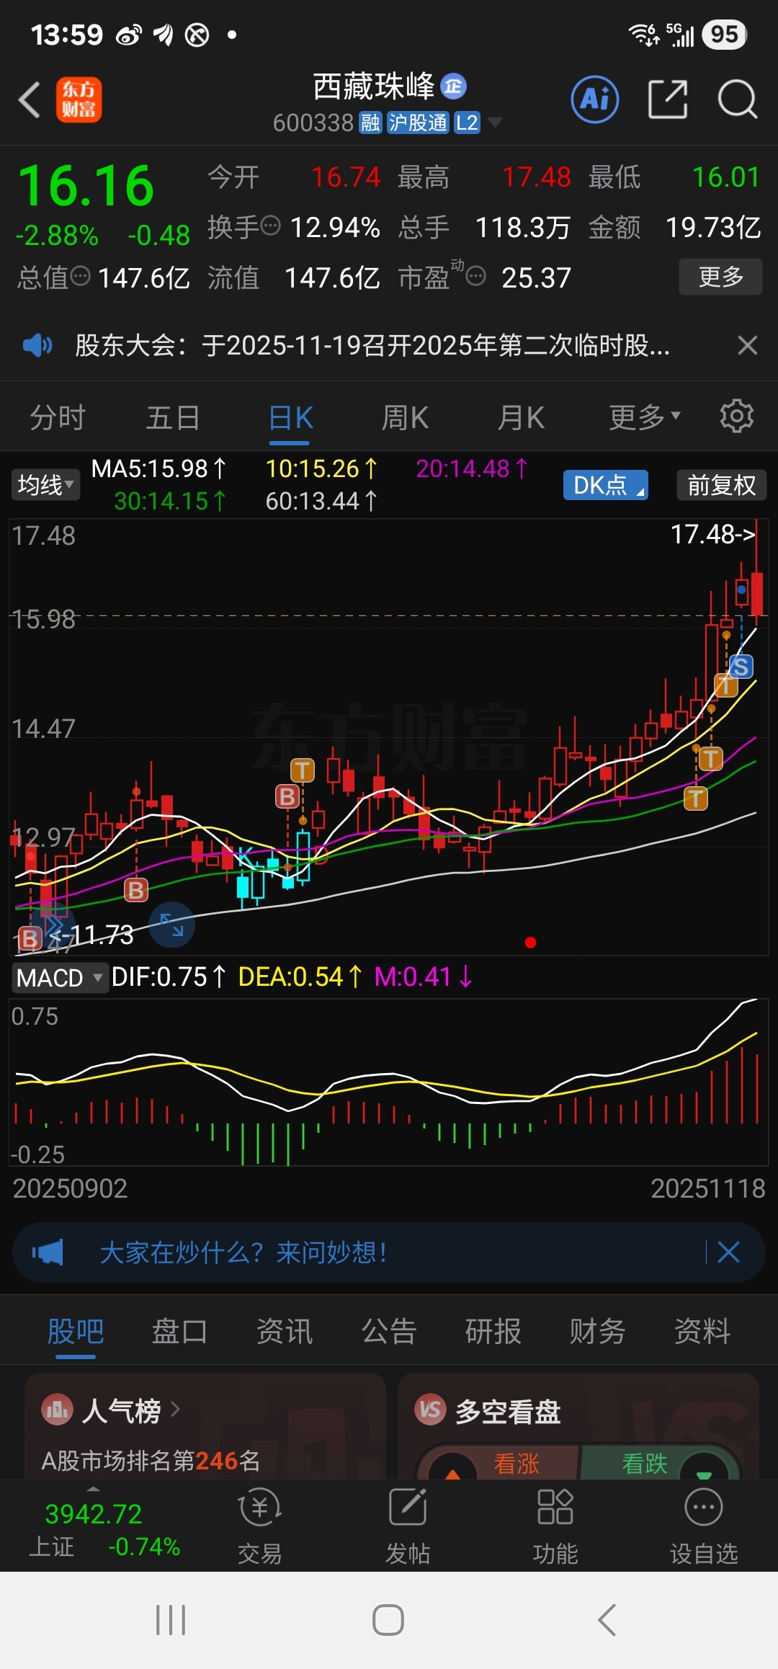Viewport: 778px width, 1669px height.
Task: Switch to 财务 tab
Action: 598,1332
